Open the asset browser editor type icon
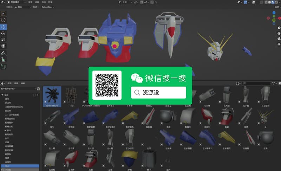 click(2, 83)
